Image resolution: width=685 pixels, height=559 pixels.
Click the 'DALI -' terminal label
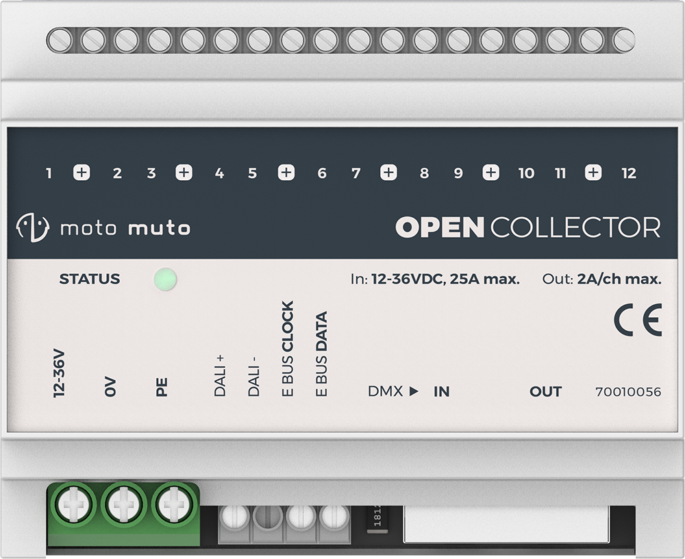254,377
